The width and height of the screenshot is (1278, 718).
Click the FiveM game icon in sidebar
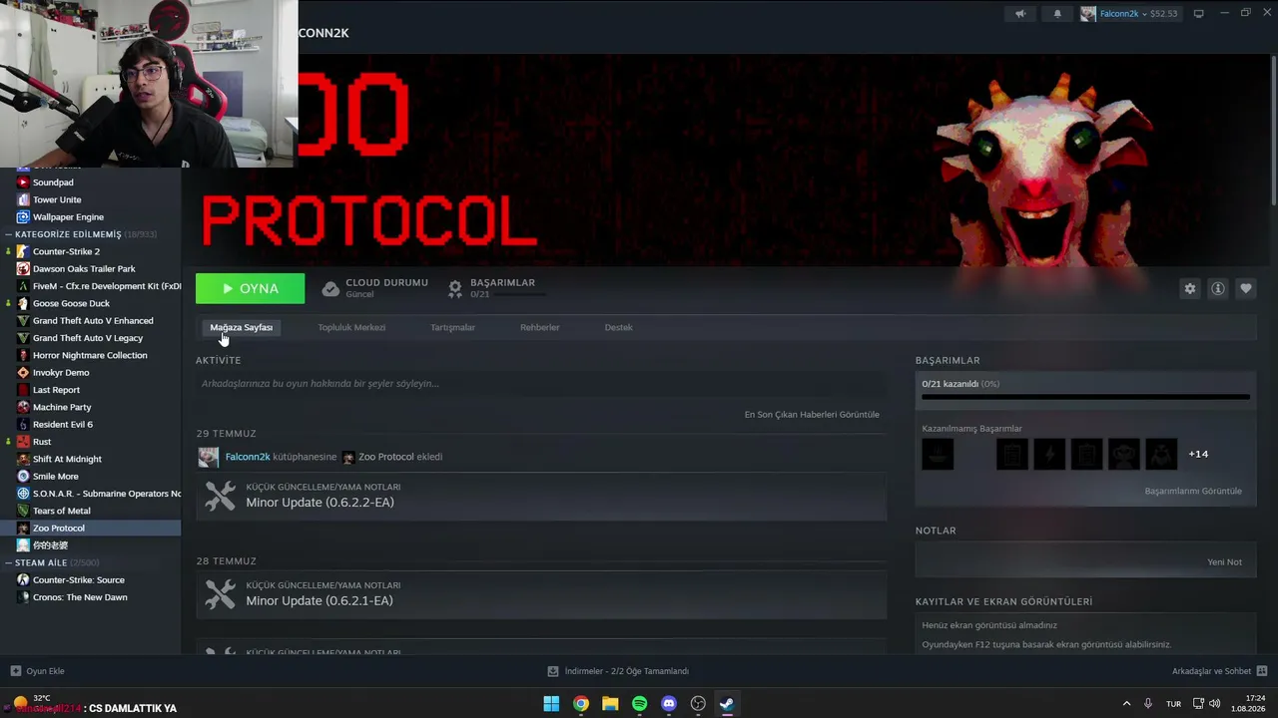coord(23,286)
